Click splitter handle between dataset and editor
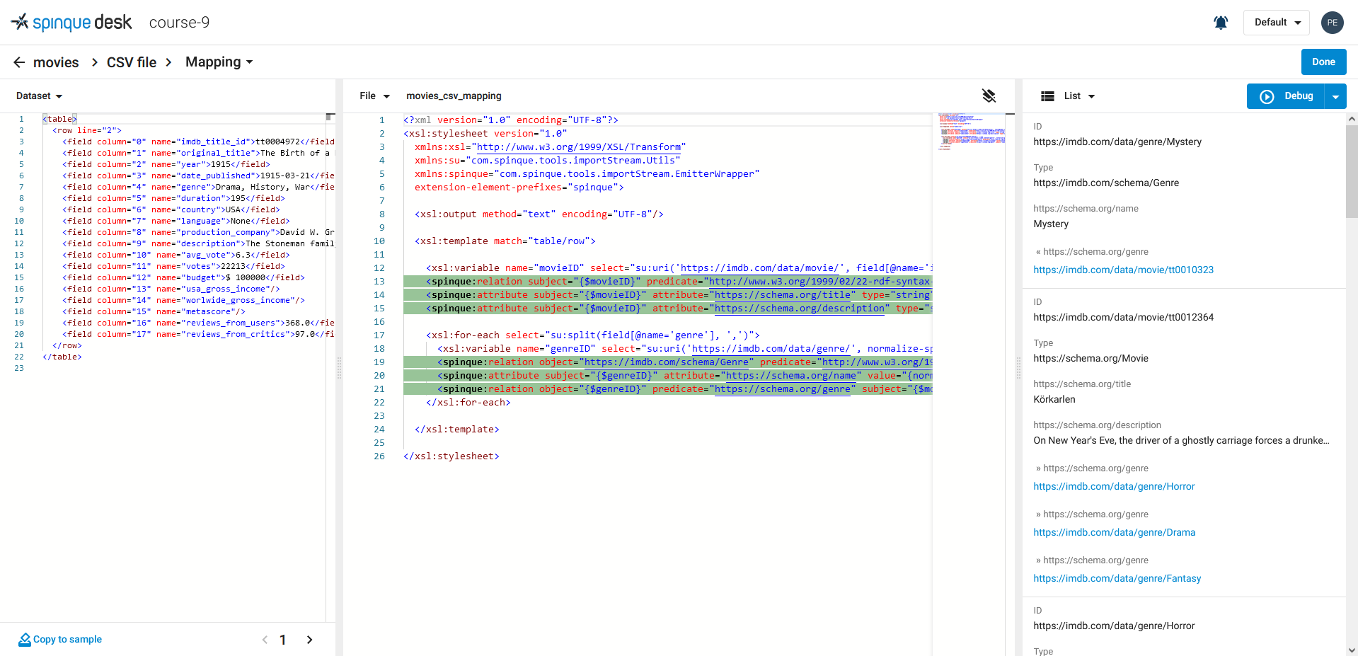1358x656 pixels. 339,368
